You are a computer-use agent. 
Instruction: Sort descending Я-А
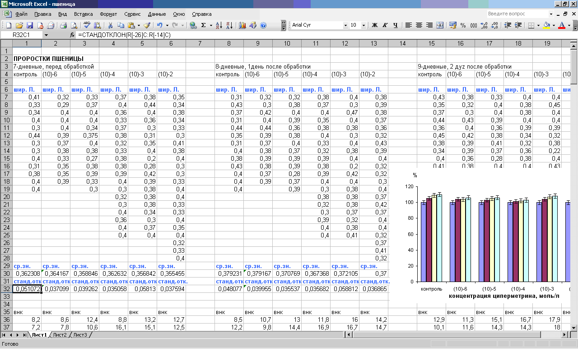229,25
